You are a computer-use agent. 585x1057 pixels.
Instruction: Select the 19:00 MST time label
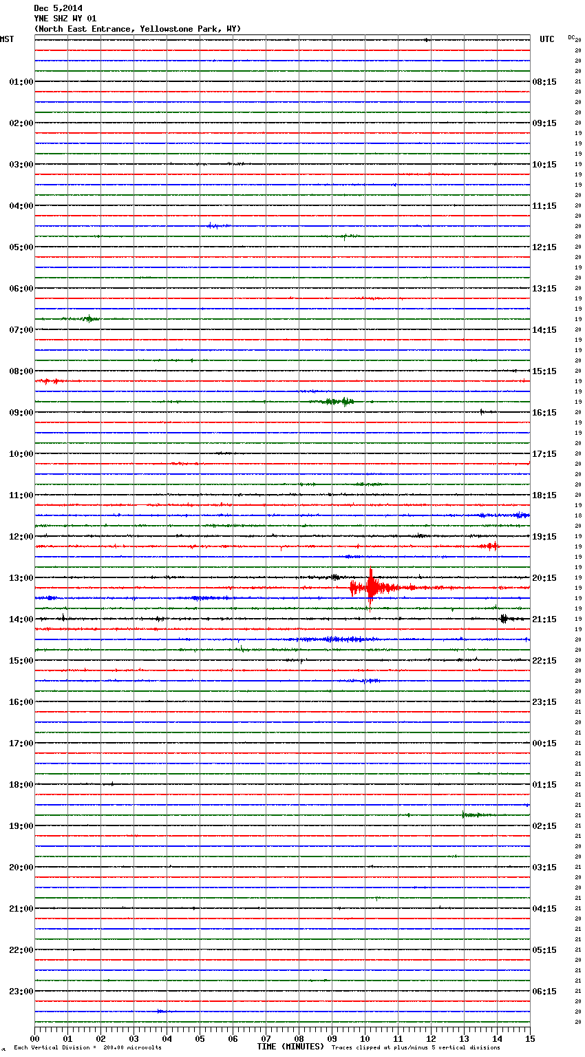pyautogui.click(x=21, y=826)
